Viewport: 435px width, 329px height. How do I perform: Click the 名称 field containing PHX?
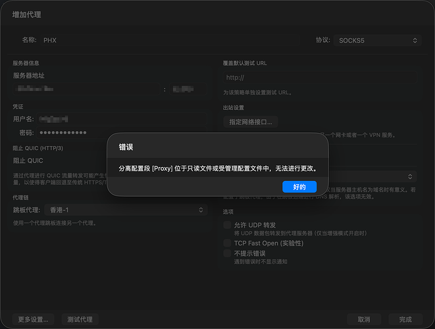coord(170,40)
